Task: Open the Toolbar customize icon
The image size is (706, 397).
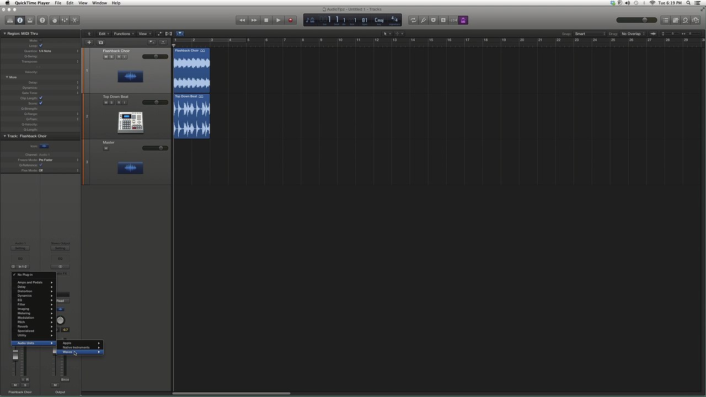Action: point(30,20)
